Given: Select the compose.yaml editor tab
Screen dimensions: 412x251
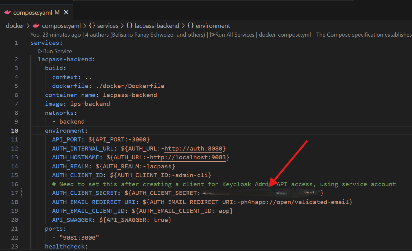Looking at the screenshot, I should pyautogui.click(x=36, y=13).
